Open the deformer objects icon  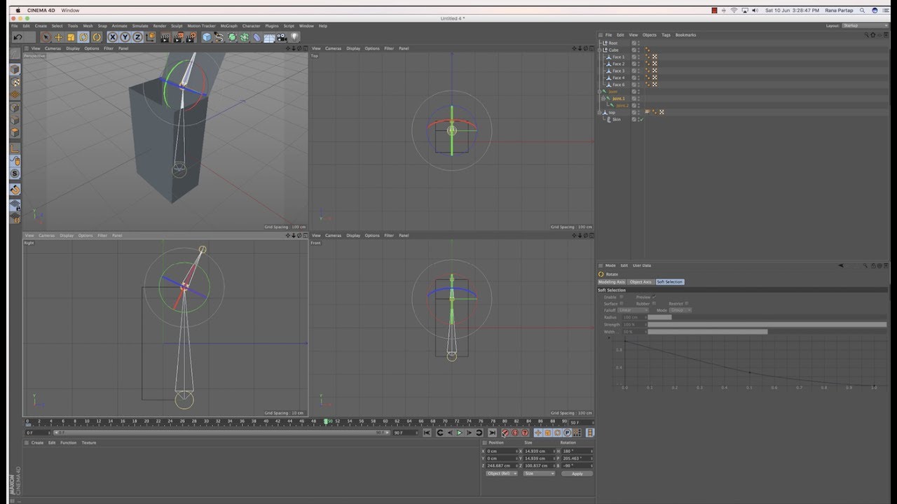(256, 37)
